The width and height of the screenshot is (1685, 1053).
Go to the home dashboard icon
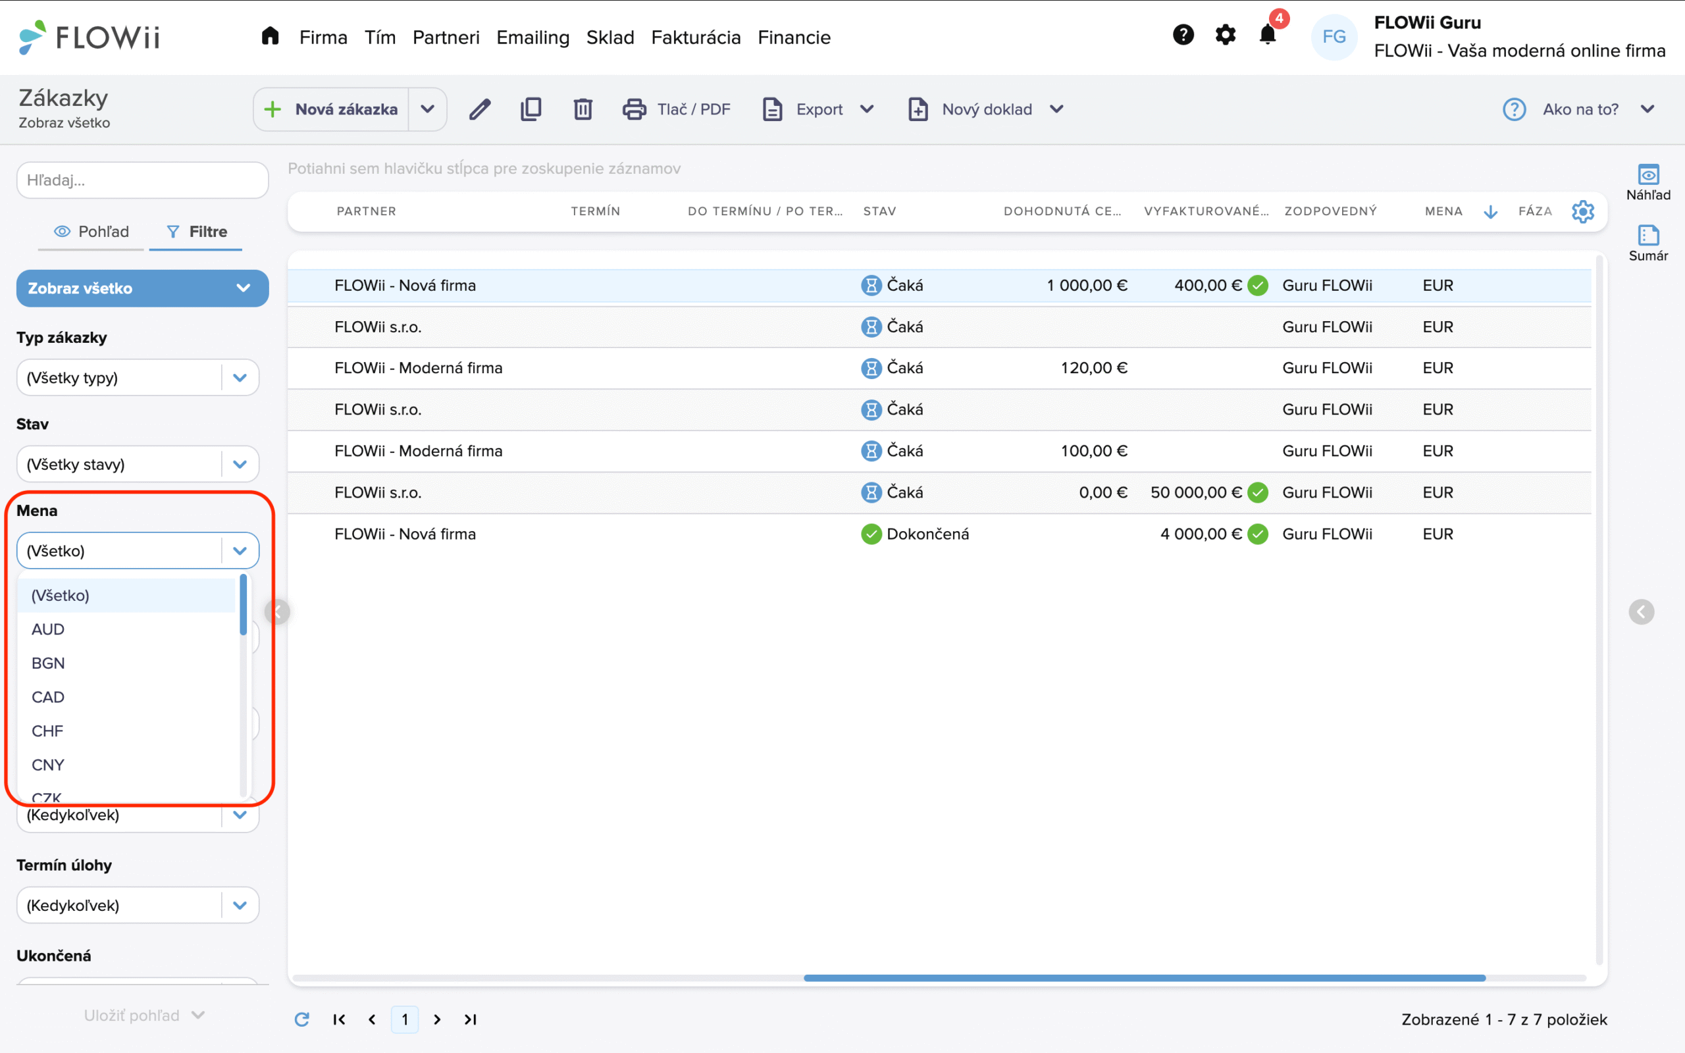270,36
